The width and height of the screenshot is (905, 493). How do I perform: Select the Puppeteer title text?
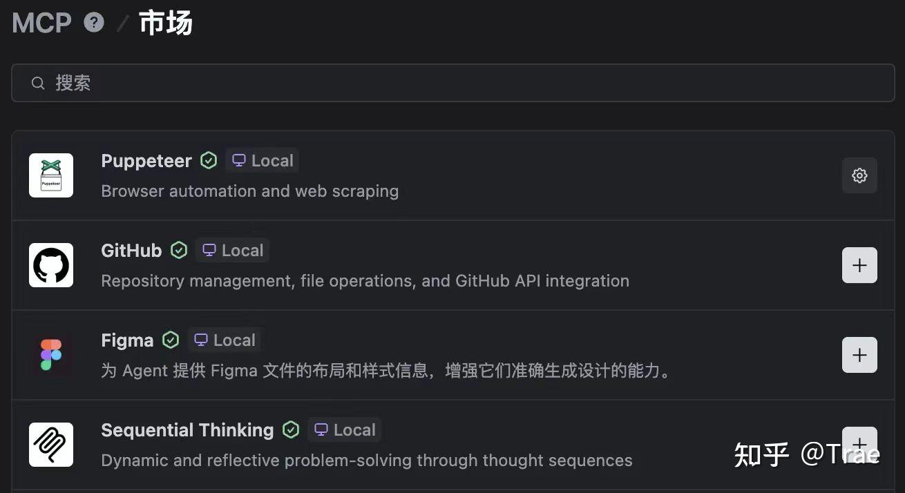pos(146,161)
